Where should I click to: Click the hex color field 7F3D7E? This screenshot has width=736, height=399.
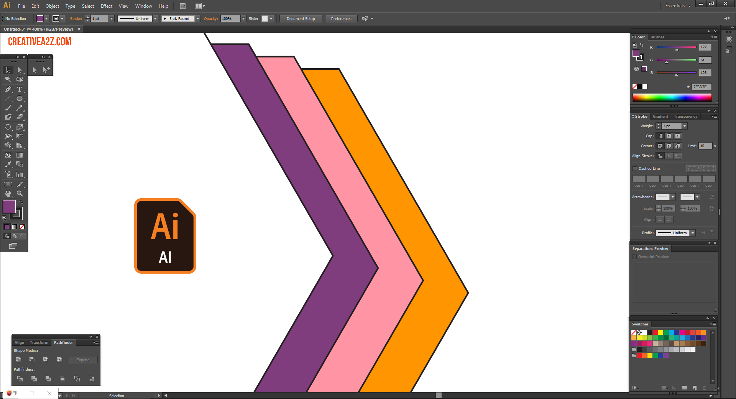coord(701,87)
